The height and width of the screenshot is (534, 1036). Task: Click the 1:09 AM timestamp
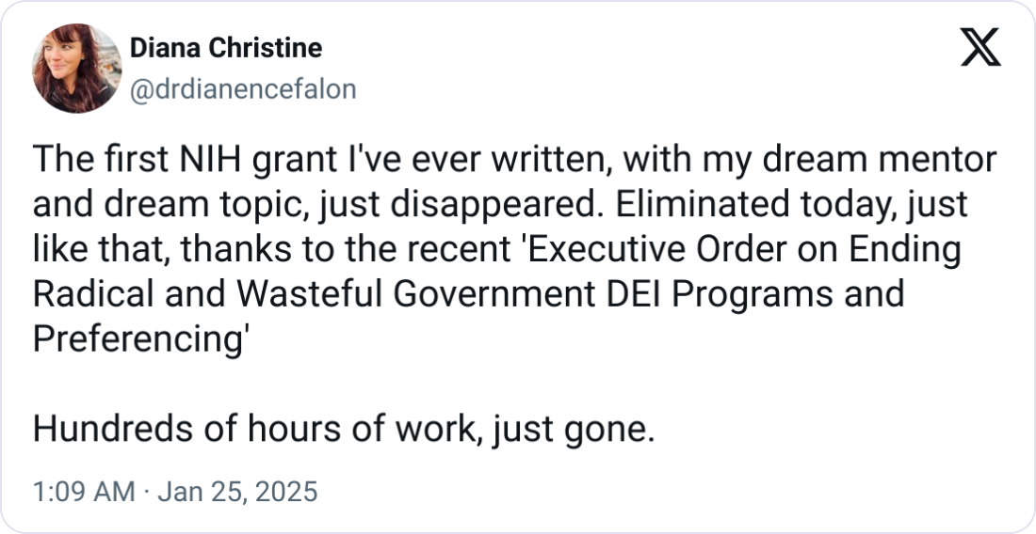84,492
